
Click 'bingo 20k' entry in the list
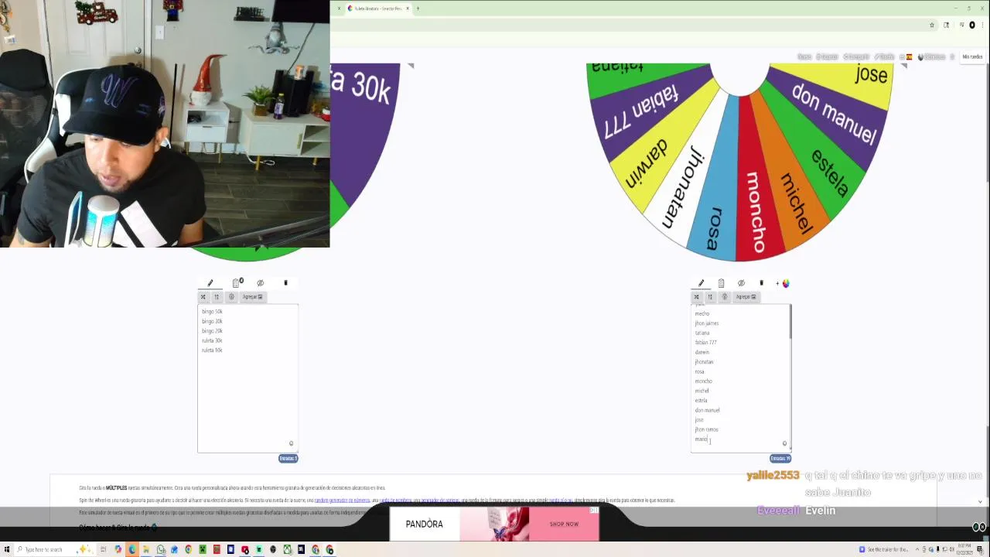(x=212, y=331)
